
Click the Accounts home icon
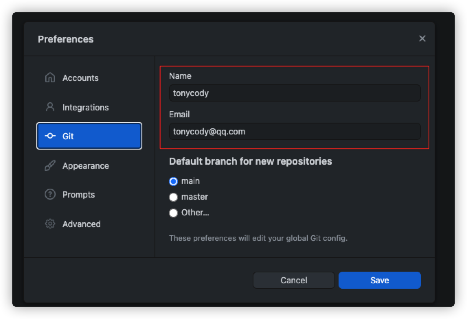point(50,78)
